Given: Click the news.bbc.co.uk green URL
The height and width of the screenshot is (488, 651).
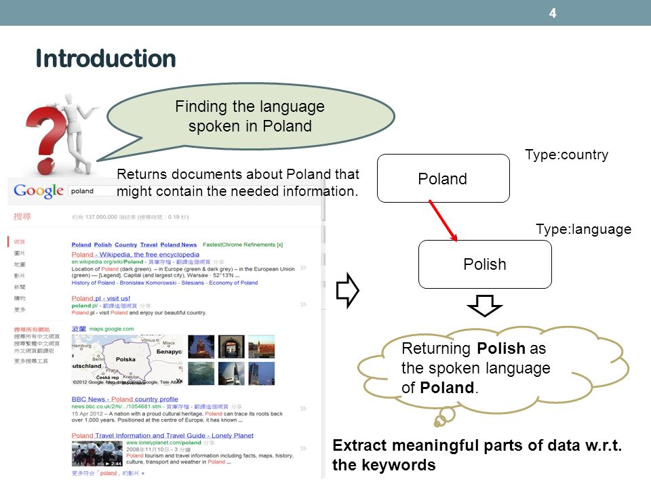Looking at the screenshot, I should (x=116, y=407).
